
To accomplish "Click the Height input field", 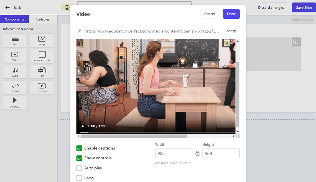I will (221, 153).
